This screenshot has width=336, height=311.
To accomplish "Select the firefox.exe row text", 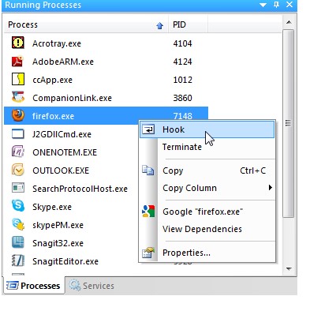I will click(53, 116).
